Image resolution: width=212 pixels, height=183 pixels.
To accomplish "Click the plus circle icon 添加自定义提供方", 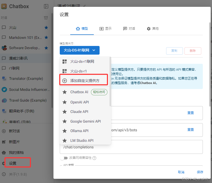I will 64,81.
